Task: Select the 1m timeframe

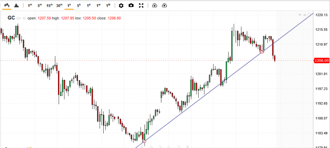Action: pos(30,6)
